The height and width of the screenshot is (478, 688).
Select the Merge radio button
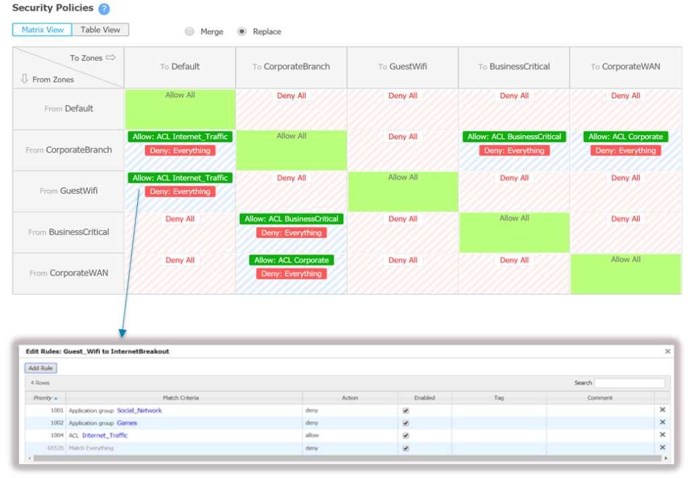(x=189, y=32)
